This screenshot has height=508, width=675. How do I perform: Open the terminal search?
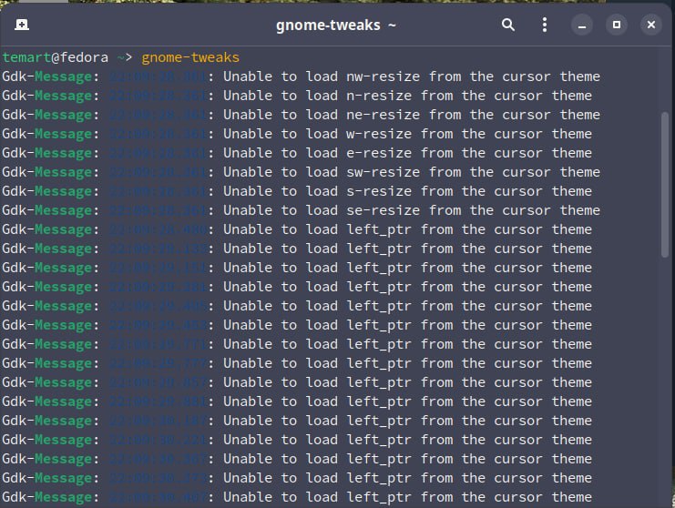click(508, 25)
